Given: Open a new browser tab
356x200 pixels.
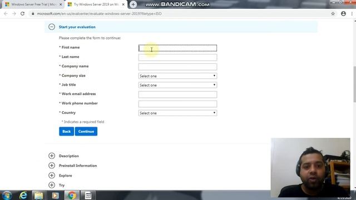Looking at the screenshot, I should [x=133, y=4].
